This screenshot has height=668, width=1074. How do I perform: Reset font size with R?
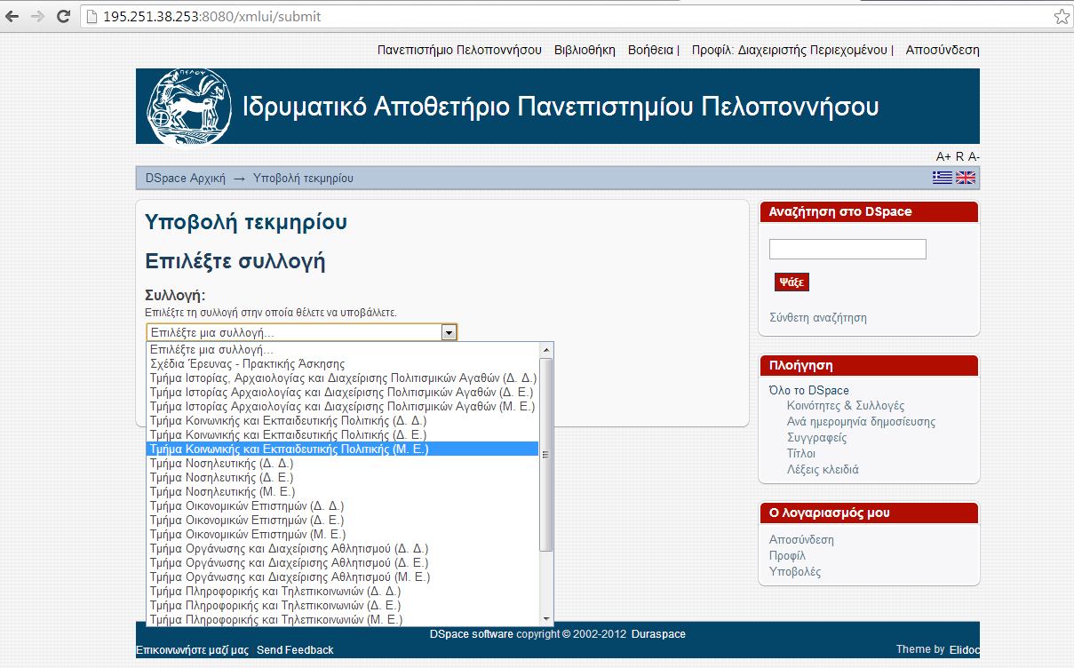959,157
